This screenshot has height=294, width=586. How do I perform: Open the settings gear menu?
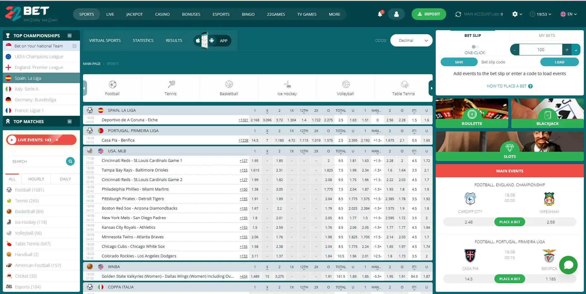click(x=517, y=14)
